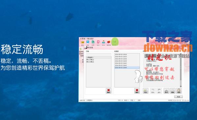Click the filter field above the document list

coord(99,54)
